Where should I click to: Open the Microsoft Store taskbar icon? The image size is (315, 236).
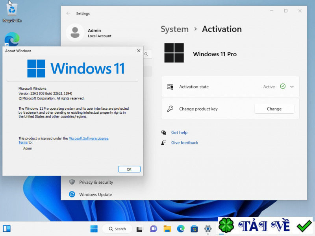[x=194, y=229]
